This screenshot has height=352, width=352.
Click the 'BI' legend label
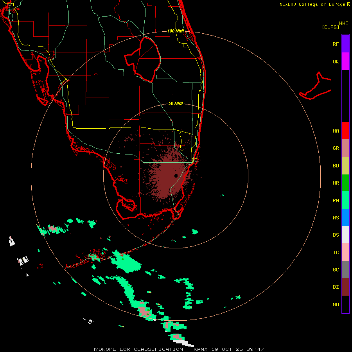336,287
